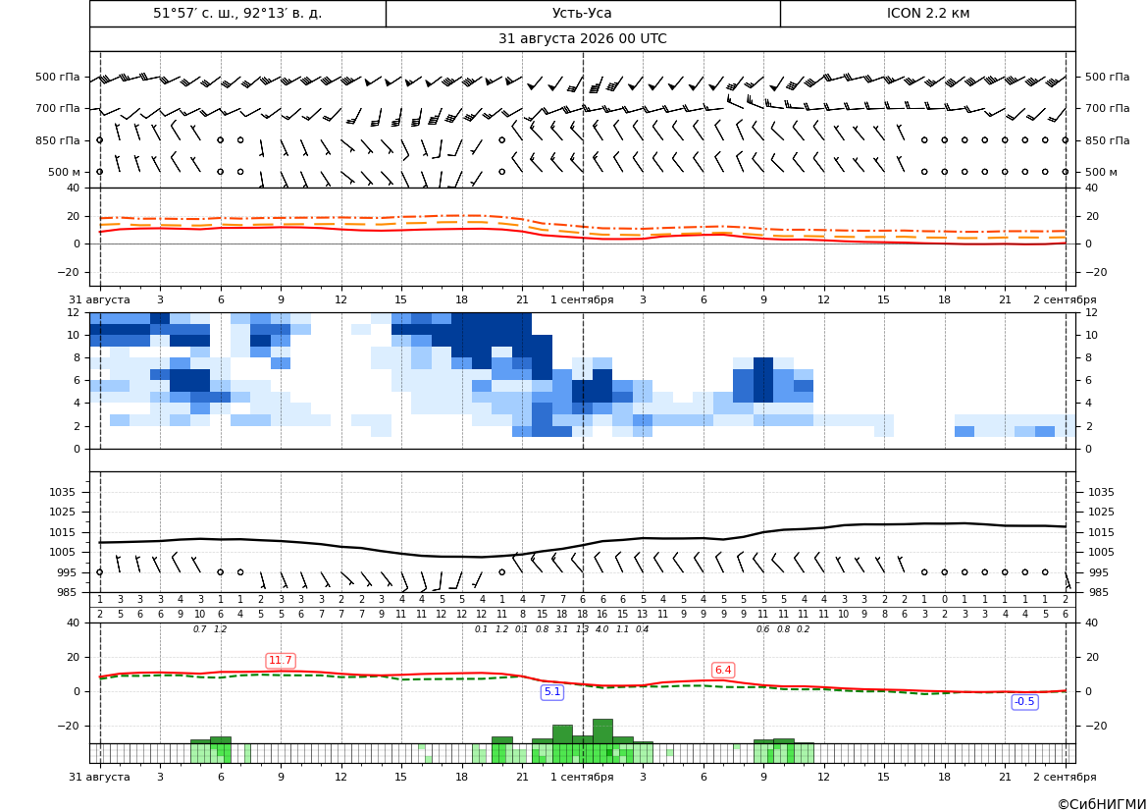1147x812 pixels.
Task: Click the blue -0.5 temperature label
Action: [x=1024, y=701]
